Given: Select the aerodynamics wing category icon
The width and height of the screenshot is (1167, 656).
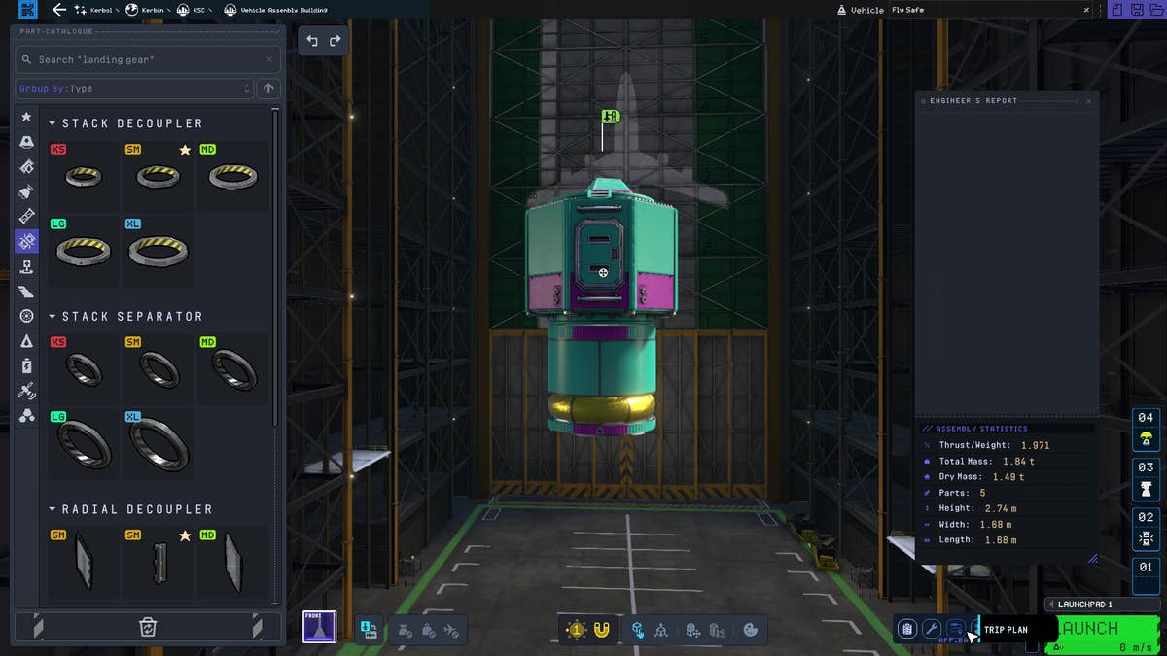Looking at the screenshot, I should [26, 292].
